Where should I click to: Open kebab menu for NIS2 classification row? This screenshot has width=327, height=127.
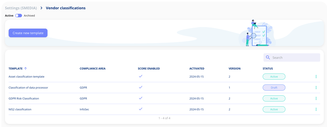tap(316, 109)
